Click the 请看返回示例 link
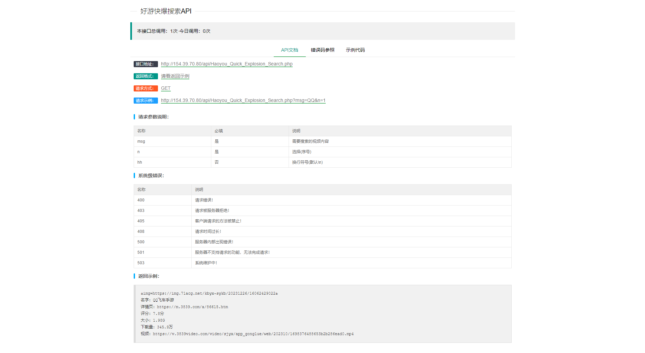The width and height of the screenshot is (645, 353). [175, 76]
